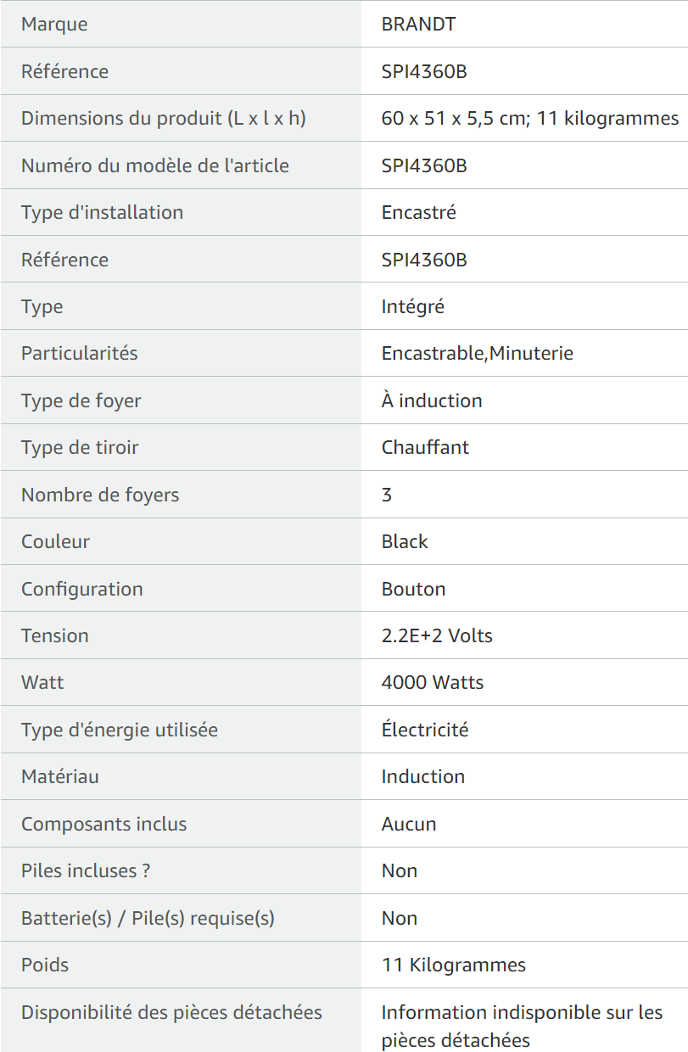
Task: Click the Intégré type value
Action: (413, 306)
